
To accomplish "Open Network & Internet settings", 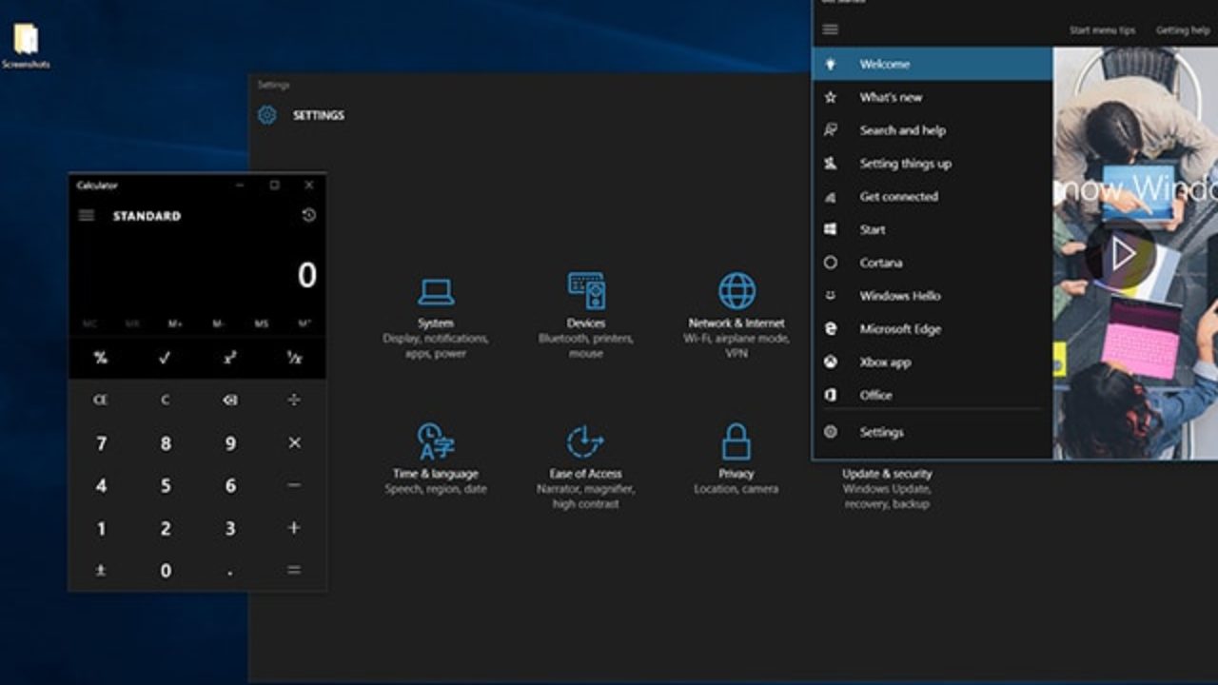I will pyautogui.click(x=735, y=304).
